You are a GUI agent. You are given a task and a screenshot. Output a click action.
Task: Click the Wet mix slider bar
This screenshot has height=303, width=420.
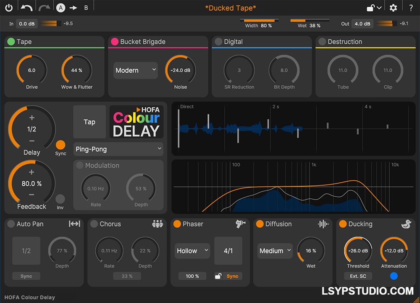click(310, 21)
